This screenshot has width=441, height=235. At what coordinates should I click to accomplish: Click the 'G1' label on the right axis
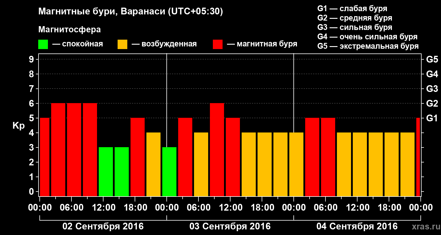click(x=432, y=118)
